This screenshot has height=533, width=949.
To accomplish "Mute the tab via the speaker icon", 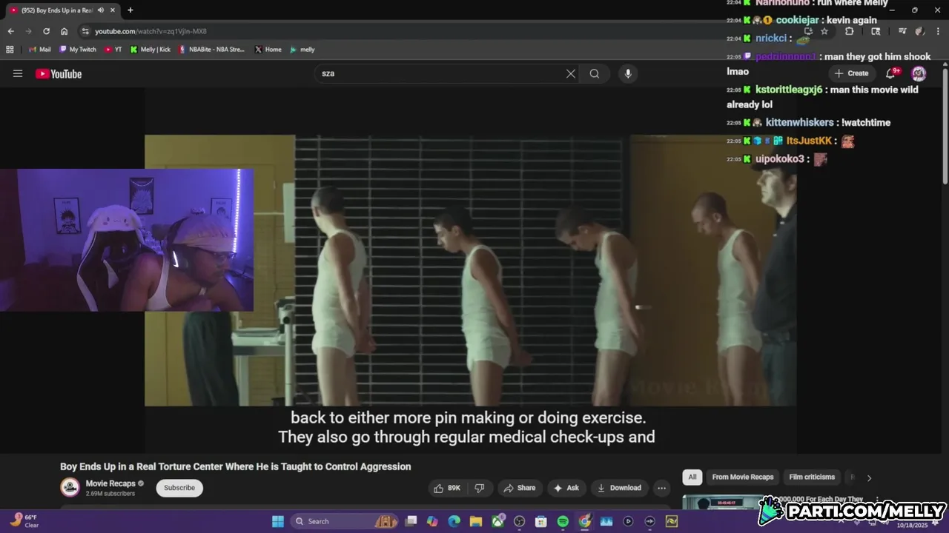I will pos(101,10).
